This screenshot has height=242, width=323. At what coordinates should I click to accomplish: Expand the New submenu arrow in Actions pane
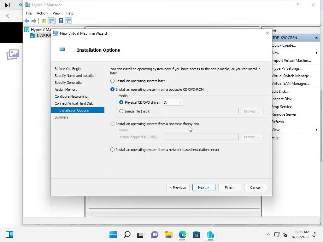click(x=316, y=53)
